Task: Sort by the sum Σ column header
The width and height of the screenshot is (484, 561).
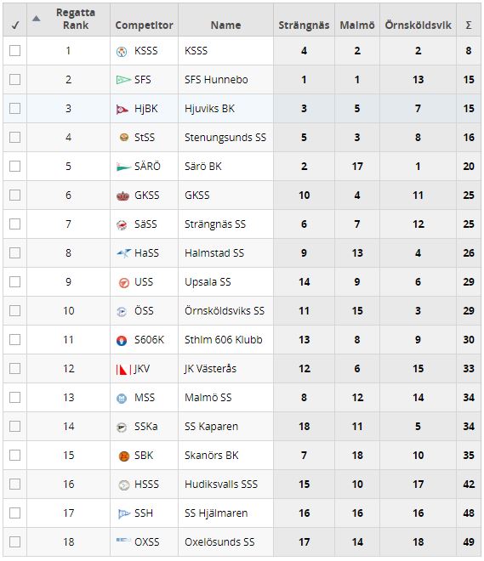Action: click(468, 25)
